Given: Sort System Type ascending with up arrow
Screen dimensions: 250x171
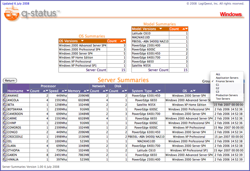Looking at the screenshot, I should (157, 91).
